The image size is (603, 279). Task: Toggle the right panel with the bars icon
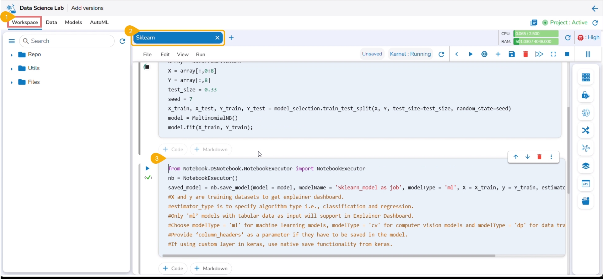click(588, 54)
